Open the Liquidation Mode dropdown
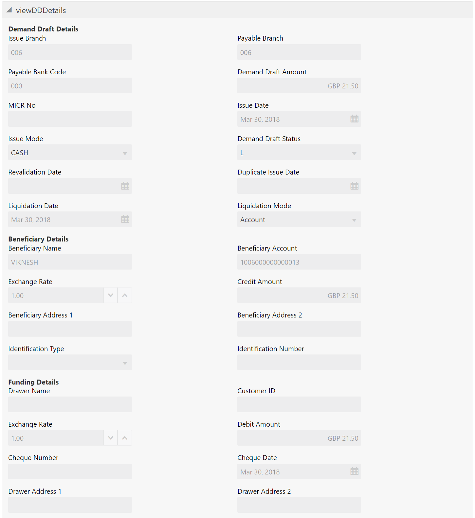 click(x=299, y=219)
